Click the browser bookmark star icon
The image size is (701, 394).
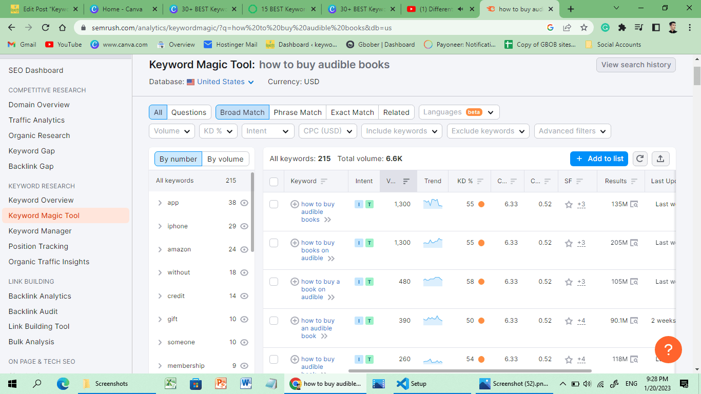tap(584, 28)
